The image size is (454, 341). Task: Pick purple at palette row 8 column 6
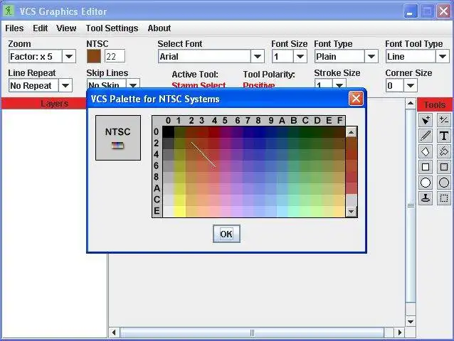[237, 177]
